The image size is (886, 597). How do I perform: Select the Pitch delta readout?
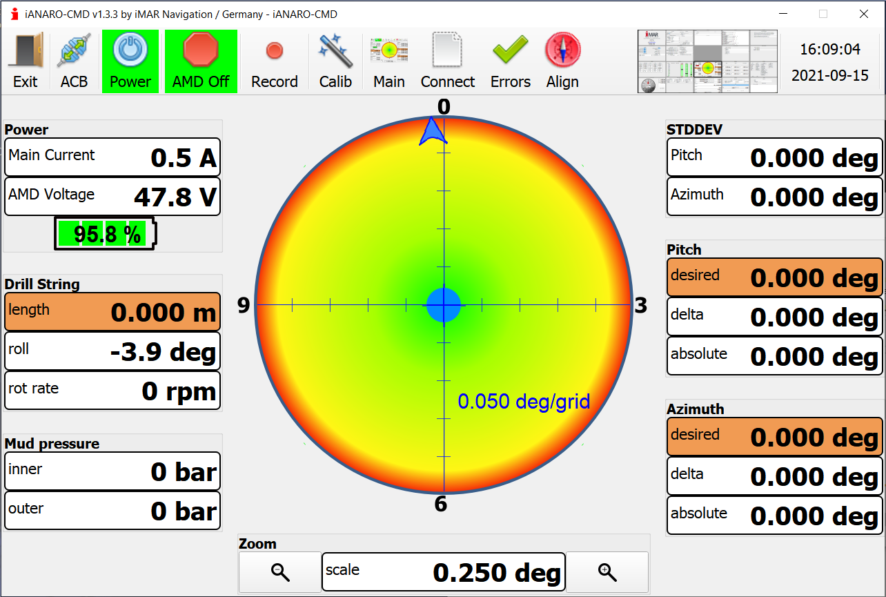click(x=775, y=317)
